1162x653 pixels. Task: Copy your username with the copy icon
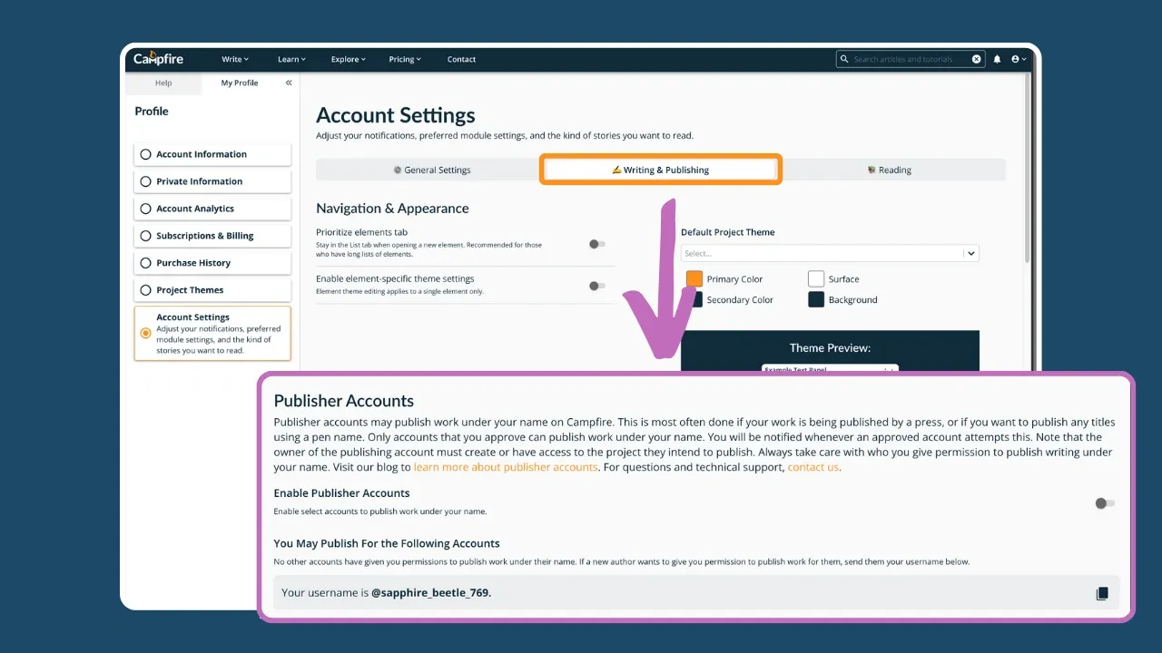click(1102, 592)
